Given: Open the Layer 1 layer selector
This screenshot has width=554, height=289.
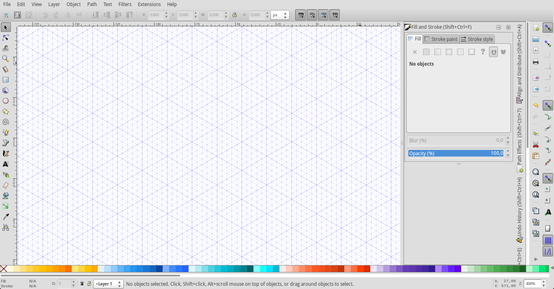Looking at the screenshot, I should [x=108, y=284].
